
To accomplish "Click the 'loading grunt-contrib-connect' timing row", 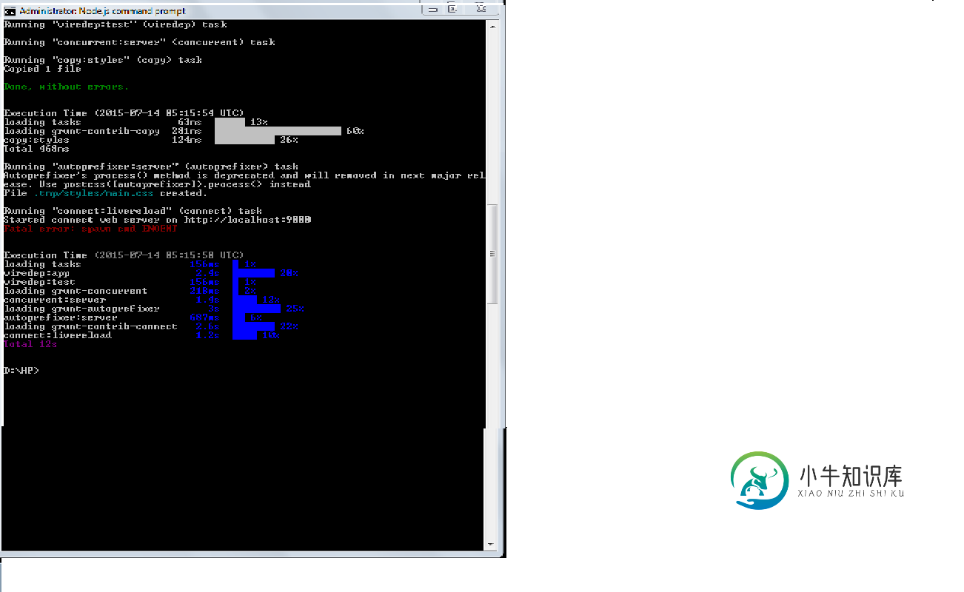I will coord(151,326).
